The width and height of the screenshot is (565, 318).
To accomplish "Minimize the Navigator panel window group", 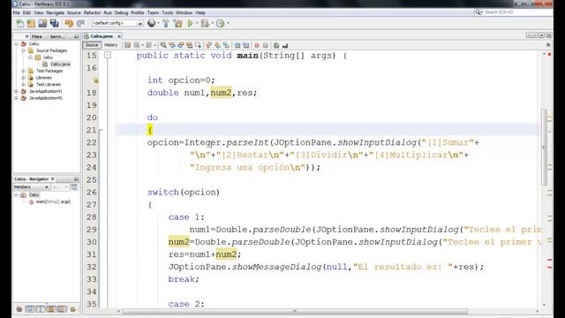I will tap(77, 178).
